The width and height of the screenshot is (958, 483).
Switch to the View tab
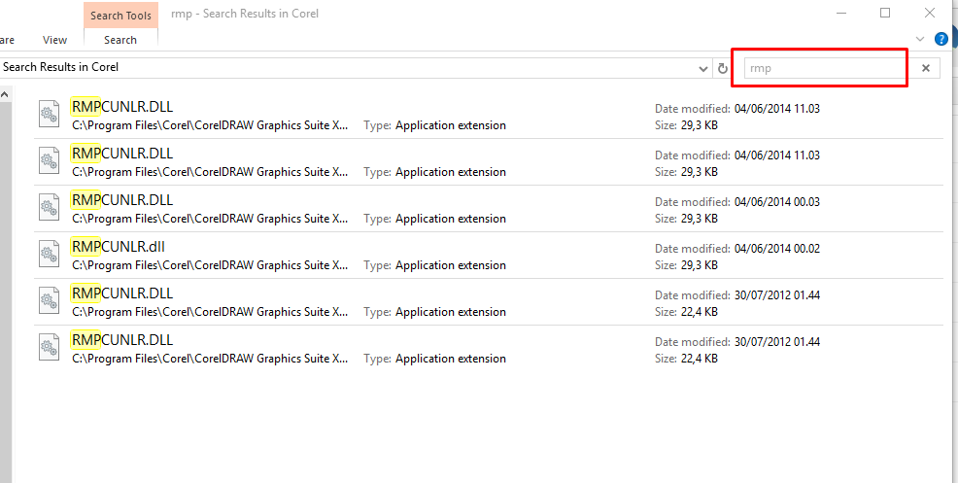(55, 40)
